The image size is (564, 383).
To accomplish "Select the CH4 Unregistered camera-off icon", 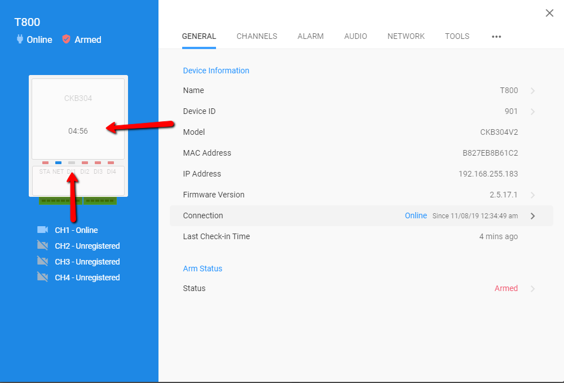I will [x=42, y=278].
